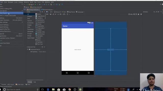
Task: Select the Widgets palette category
Action: [30, 16]
